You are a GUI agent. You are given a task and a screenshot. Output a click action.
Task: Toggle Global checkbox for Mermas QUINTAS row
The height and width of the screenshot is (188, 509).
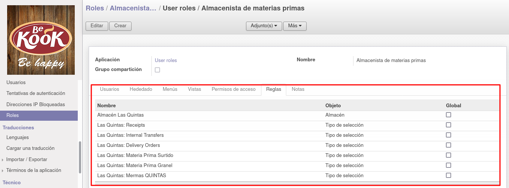(449, 175)
